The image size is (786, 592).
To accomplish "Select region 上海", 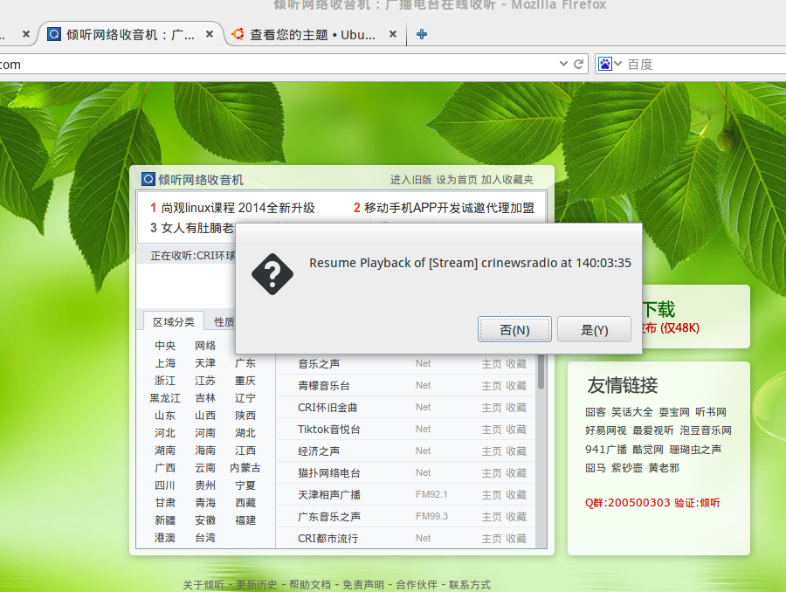I will (165, 363).
